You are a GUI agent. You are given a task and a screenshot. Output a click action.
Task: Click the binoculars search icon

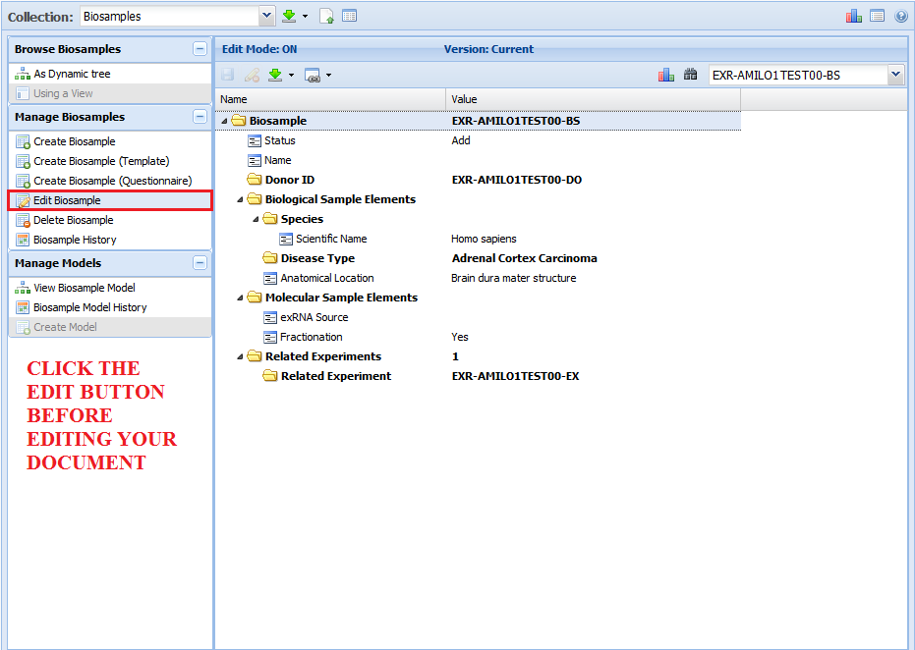(690, 75)
